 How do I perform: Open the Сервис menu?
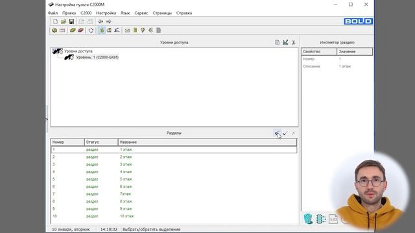coord(141,13)
